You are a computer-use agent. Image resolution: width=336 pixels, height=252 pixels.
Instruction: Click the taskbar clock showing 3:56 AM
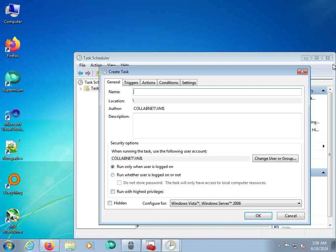click(319, 246)
